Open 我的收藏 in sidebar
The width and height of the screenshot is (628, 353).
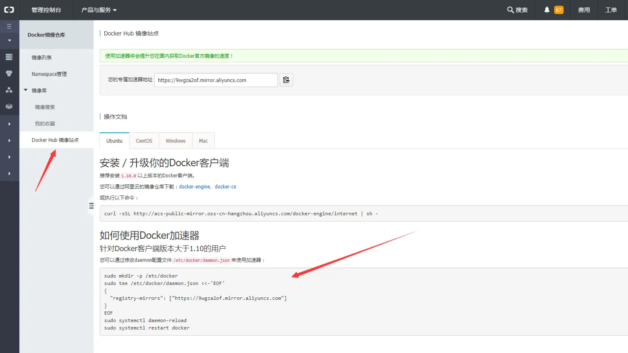pyautogui.click(x=45, y=124)
